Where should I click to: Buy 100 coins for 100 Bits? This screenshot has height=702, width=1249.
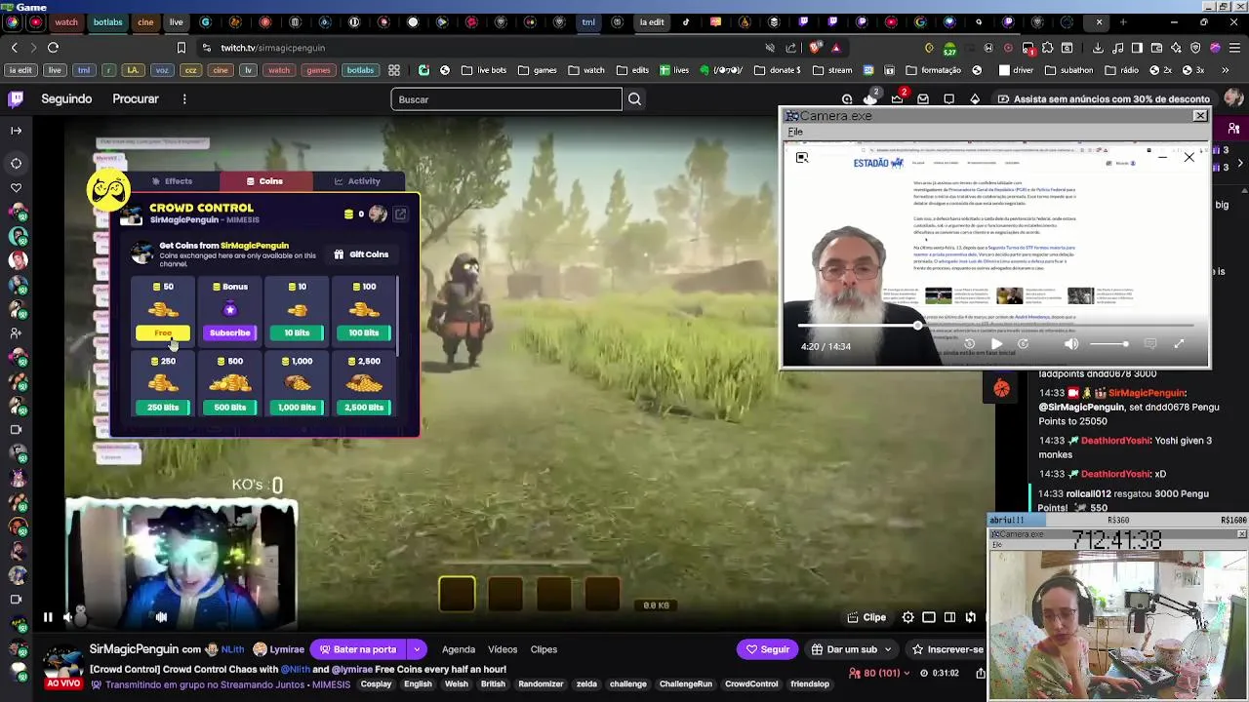pos(363,332)
